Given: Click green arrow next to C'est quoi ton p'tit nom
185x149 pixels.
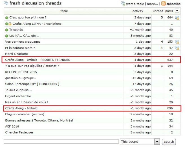Looking at the screenshot, I should (7, 18).
